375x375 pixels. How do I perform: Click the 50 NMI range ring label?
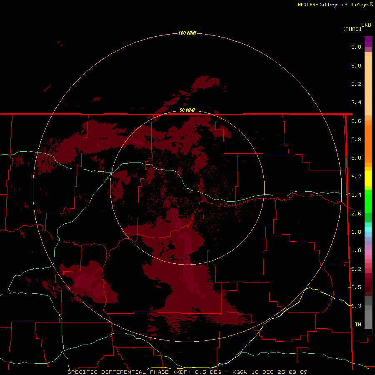(187, 110)
